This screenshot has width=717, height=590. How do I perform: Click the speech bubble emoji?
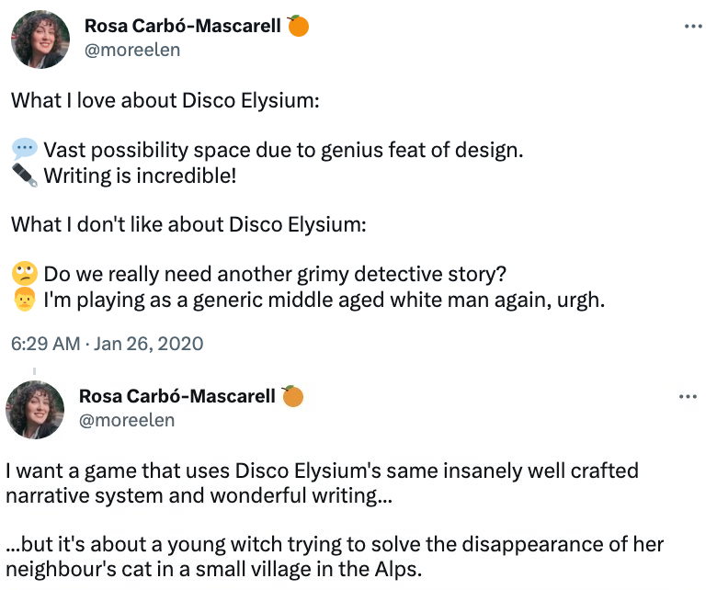click(x=25, y=150)
